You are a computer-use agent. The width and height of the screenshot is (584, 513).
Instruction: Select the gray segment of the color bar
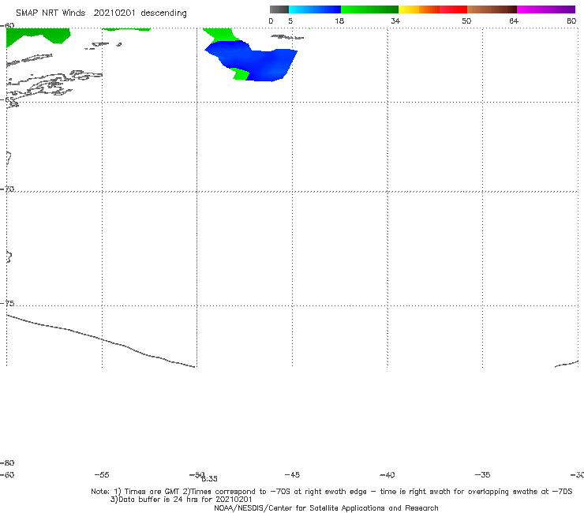pos(279,9)
